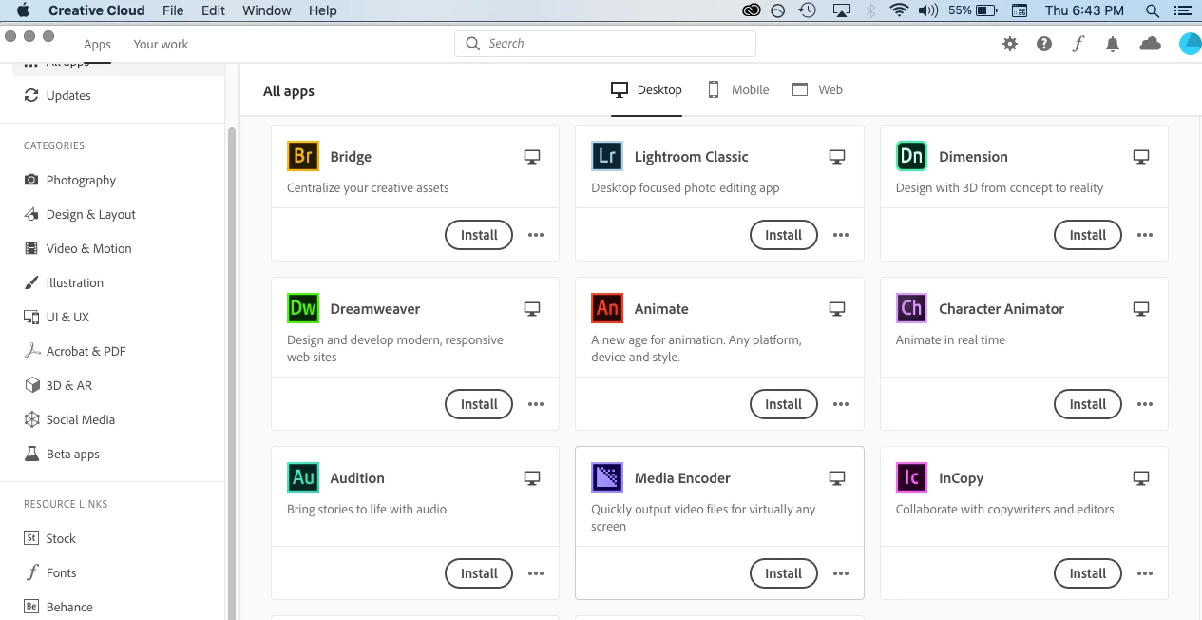Install Lightroom Classic
The height and width of the screenshot is (620, 1202).
(784, 235)
